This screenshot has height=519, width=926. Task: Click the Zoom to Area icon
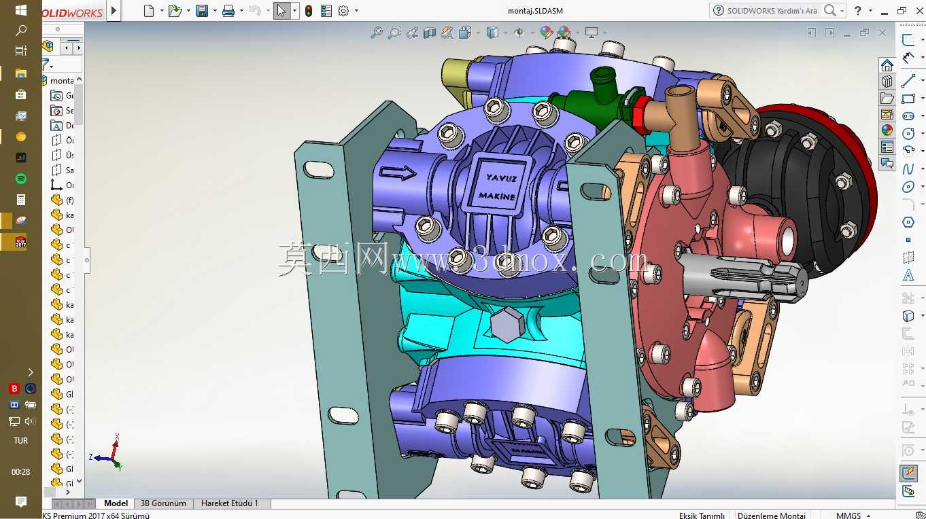[x=394, y=33]
